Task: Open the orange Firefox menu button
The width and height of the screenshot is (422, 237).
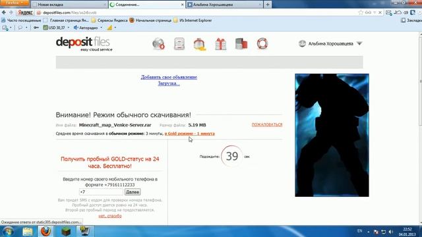Action: coord(15,3)
